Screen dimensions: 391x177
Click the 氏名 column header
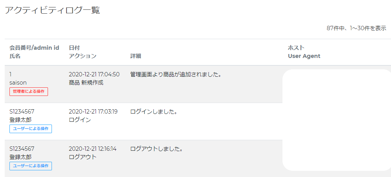[x=15, y=56]
